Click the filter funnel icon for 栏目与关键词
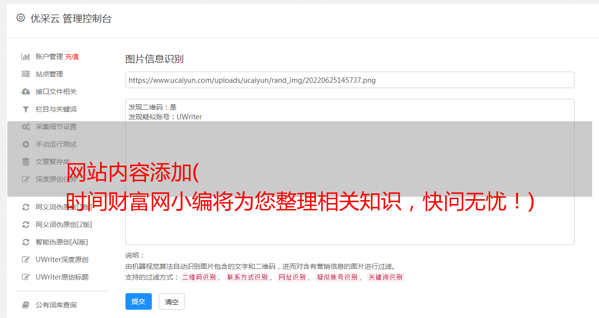Viewport: 599px width, 318px height. click(x=26, y=109)
